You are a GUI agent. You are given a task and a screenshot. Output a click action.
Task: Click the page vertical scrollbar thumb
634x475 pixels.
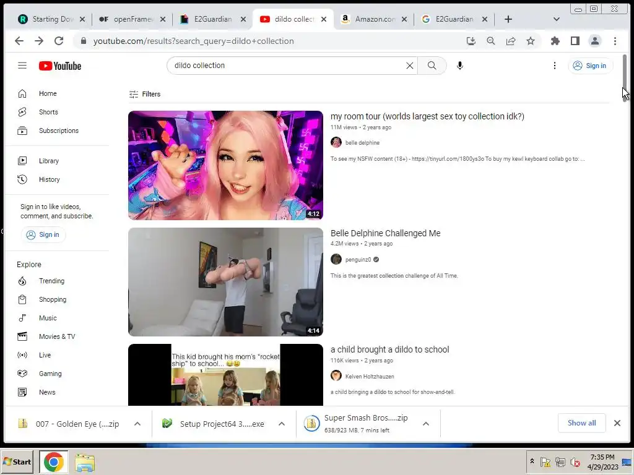[624, 78]
